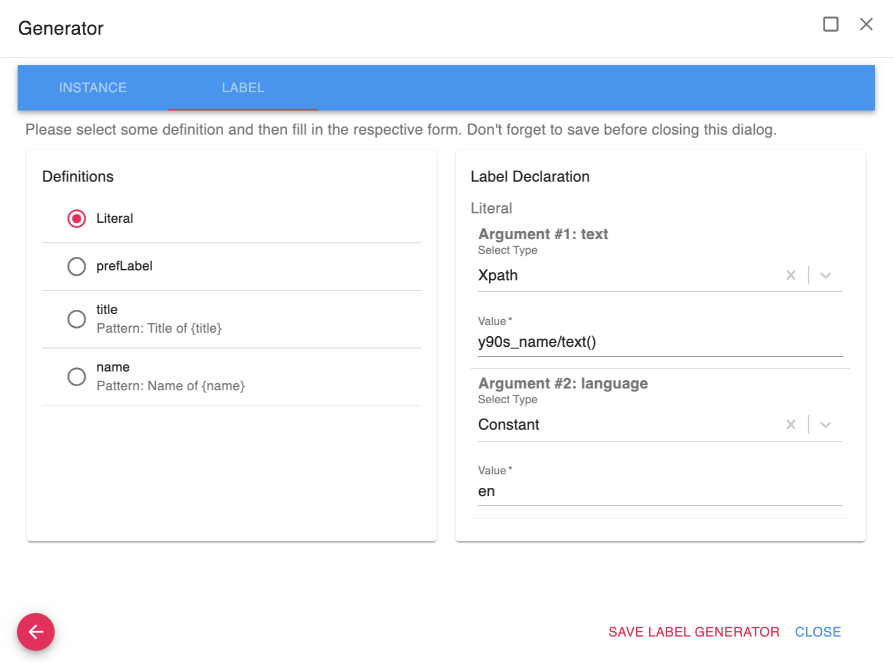894x663 pixels.
Task: Edit the y90s_name/text() value field
Action: coord(659,342)
